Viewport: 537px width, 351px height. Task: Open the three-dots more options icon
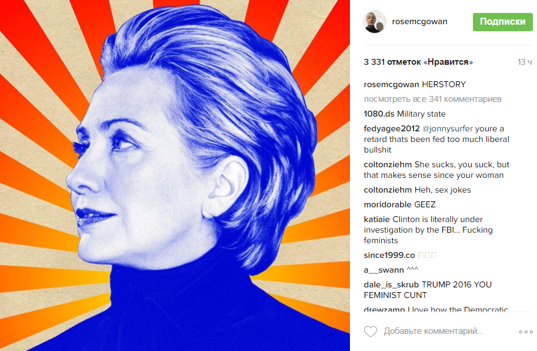tap(526, 332)
